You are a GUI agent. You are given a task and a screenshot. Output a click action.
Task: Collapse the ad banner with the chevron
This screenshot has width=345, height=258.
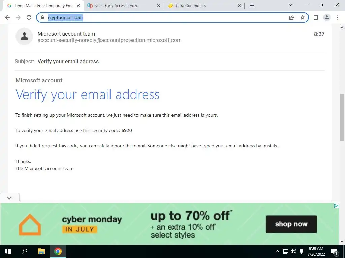[x=9, y=198]
